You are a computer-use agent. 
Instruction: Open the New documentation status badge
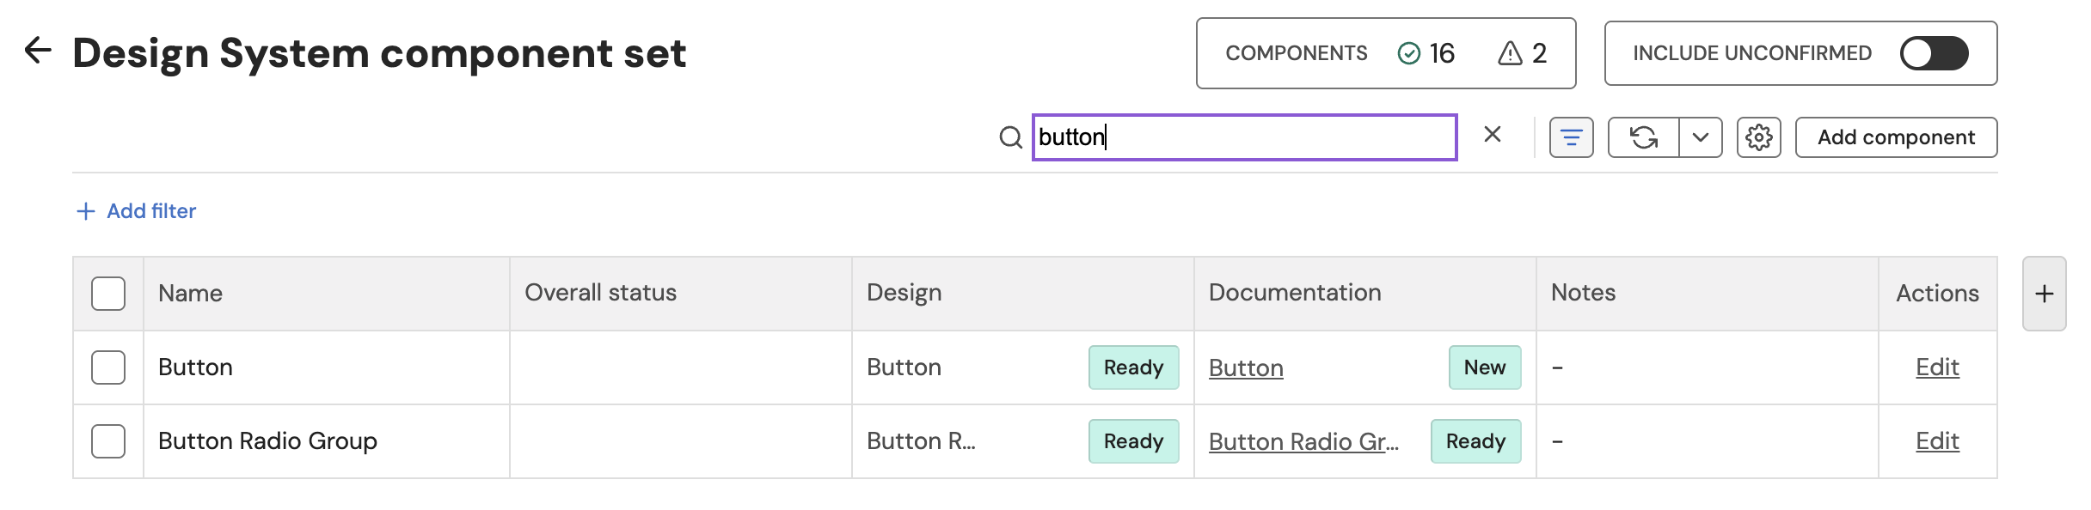pos(1484,367)
